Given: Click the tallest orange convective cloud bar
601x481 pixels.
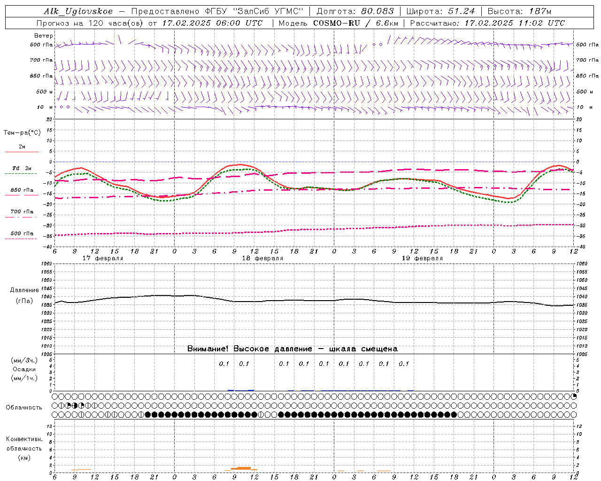Looking at the screenshot, I should tap(244, 468).
